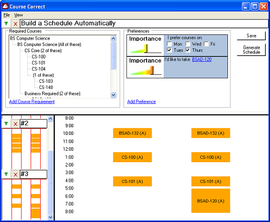Open the View menu

18,15
